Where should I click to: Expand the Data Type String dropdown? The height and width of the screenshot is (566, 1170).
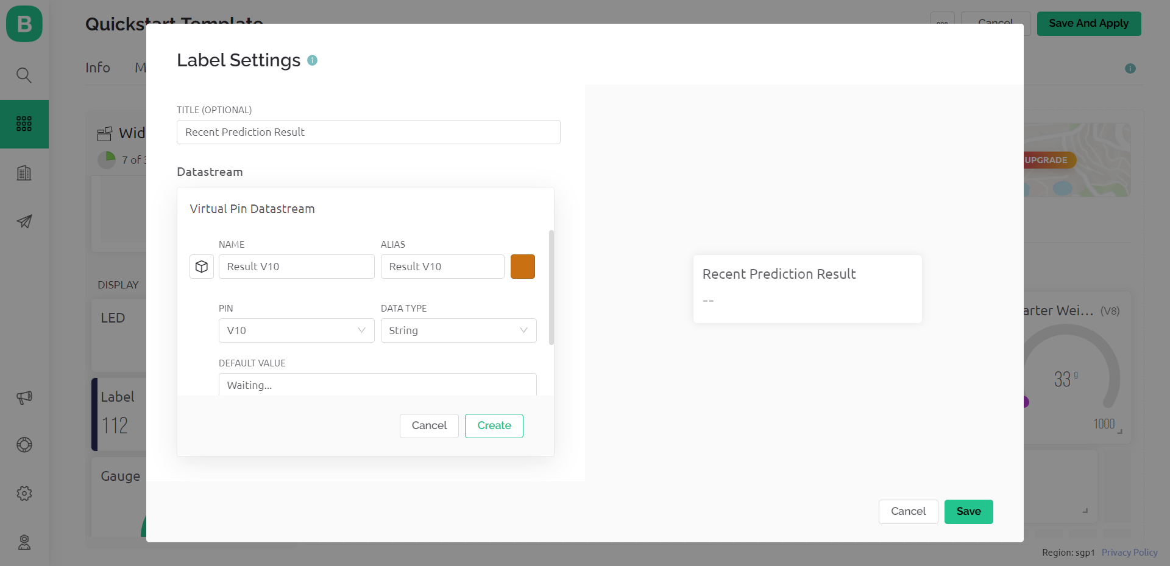tap(458, 330)
